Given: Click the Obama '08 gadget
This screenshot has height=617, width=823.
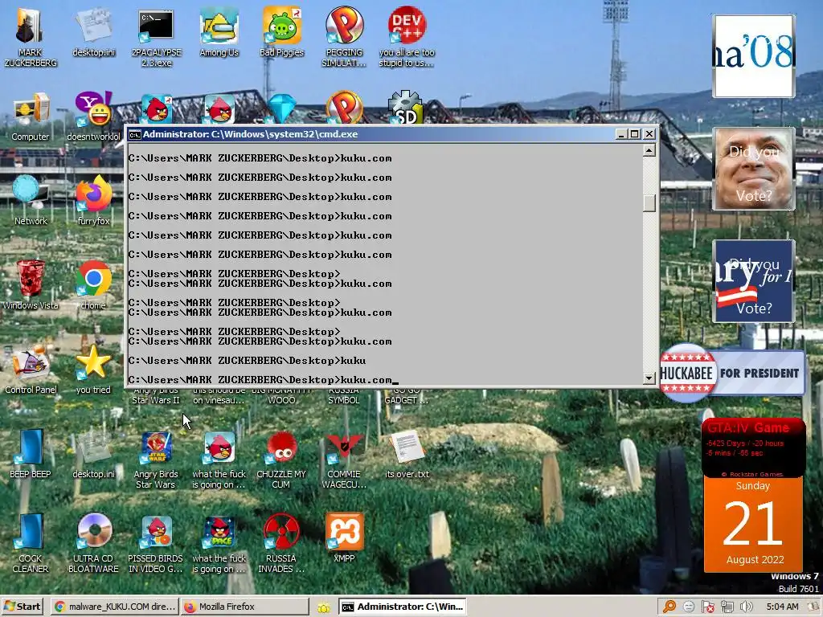Looking at the screenshot, I should 753,56.
